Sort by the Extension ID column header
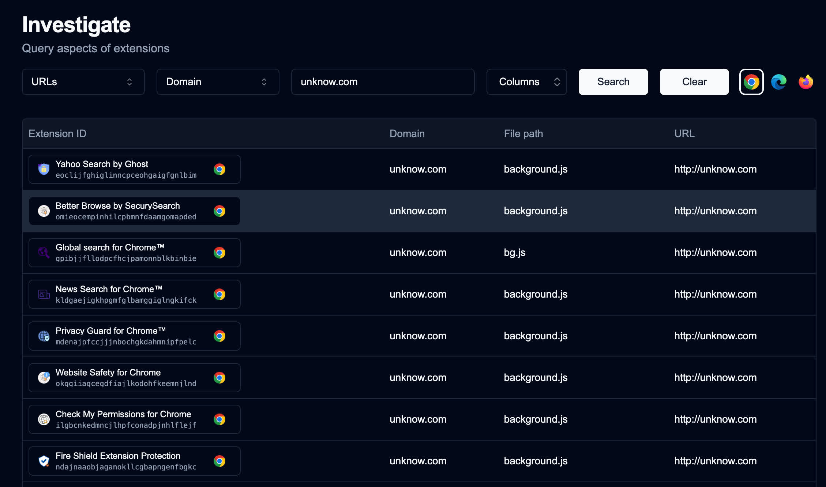This screenshot has height=487, width=826. (x=57, y=133)
